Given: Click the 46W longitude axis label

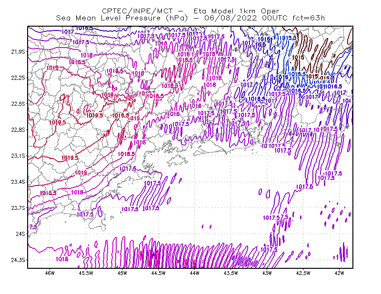Looking at the screenshot, I should point(50,273).
